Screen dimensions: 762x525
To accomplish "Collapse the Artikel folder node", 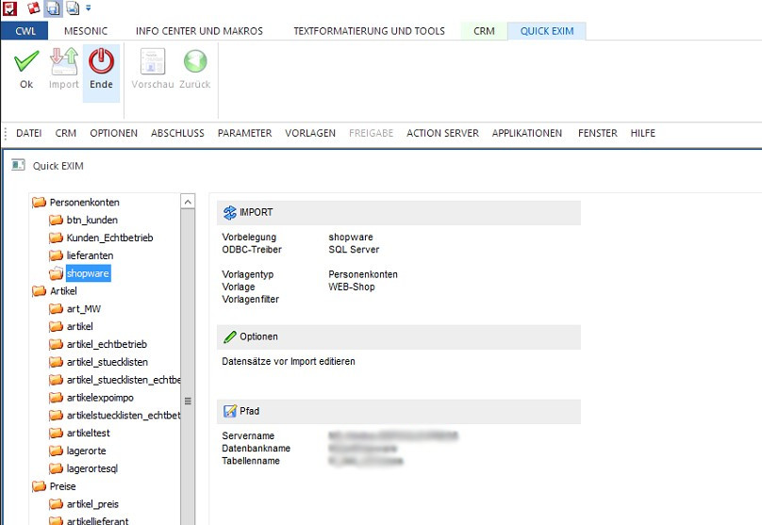I will (39, 291).
